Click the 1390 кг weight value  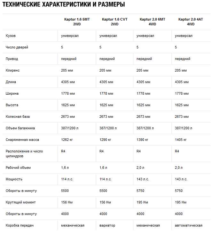pos(143,140)
